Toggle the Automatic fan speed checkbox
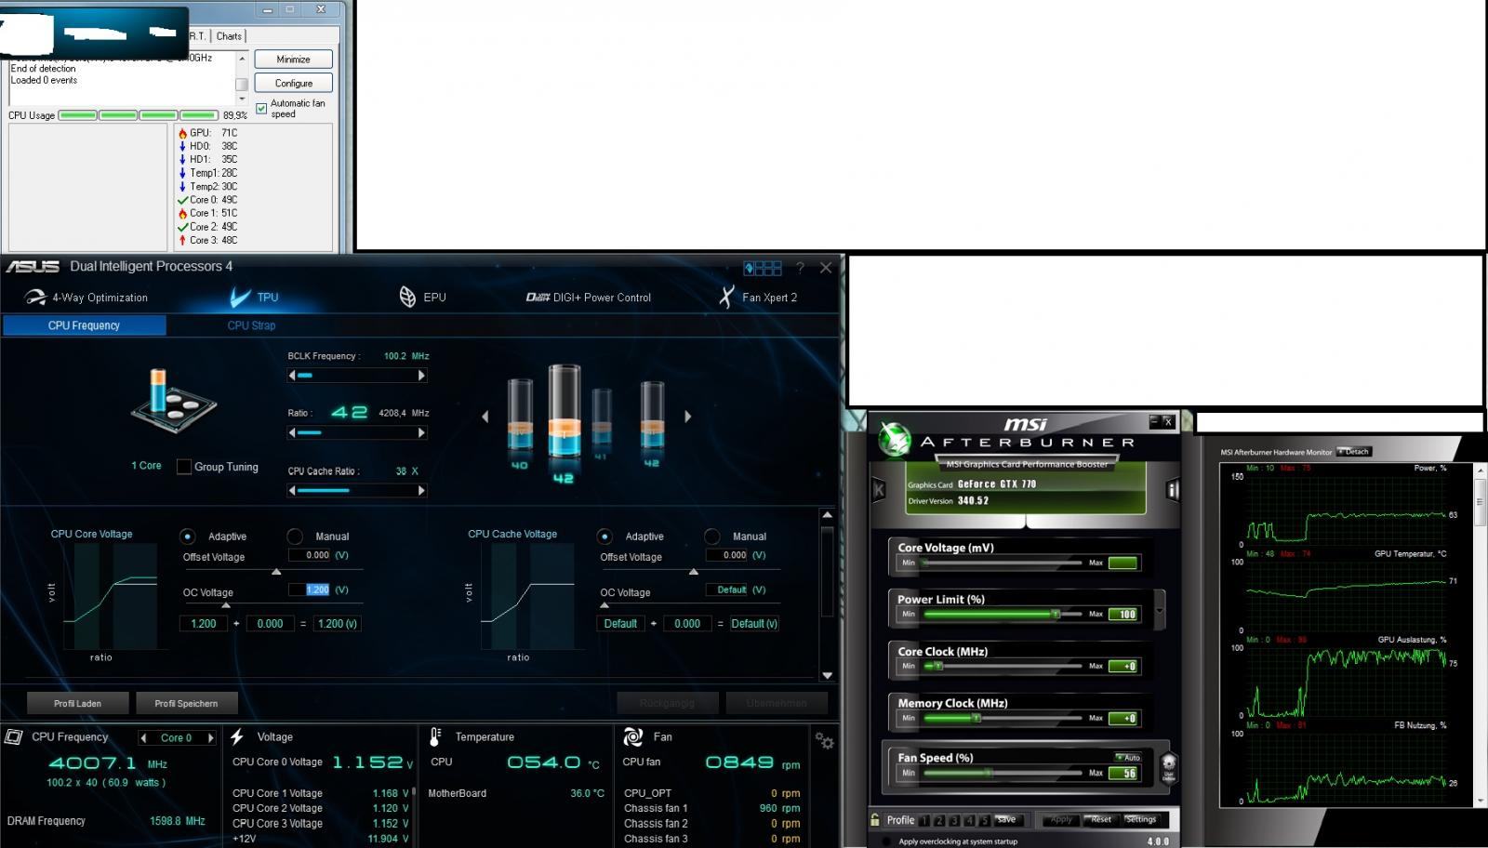This screenshot has height=848, width=1488. click(x=261, y=108)
